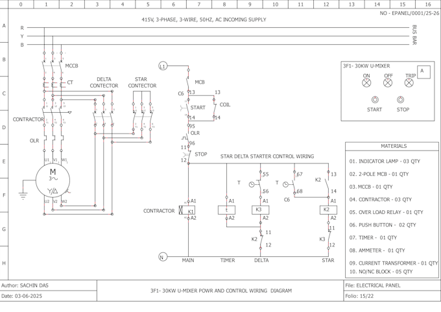Select the 'STAR CONTECTOR' label
The height and width of the screenshot is (312, 441).
[142, 82]
